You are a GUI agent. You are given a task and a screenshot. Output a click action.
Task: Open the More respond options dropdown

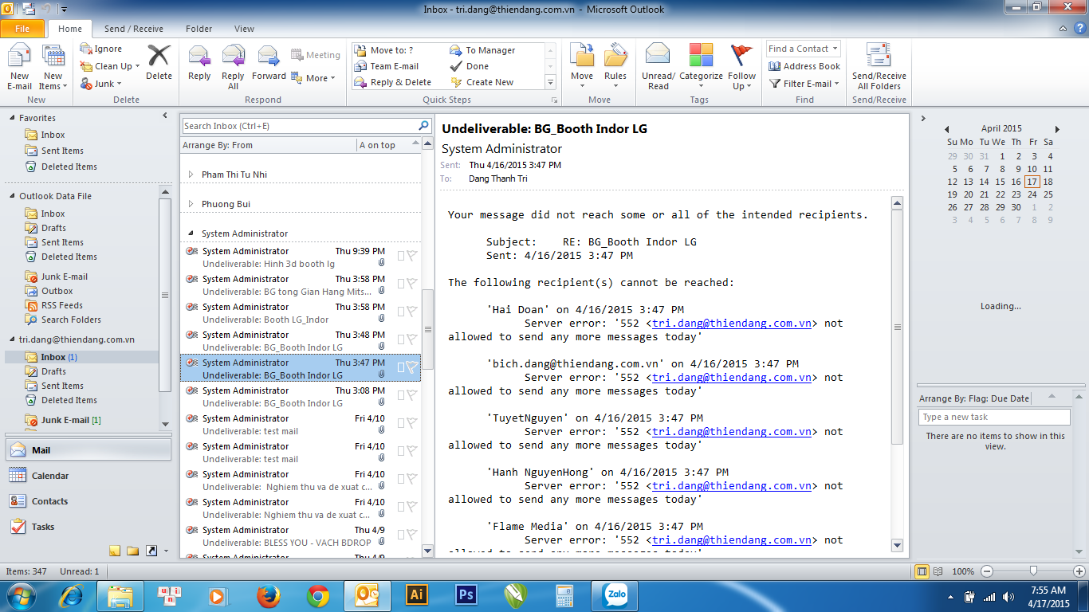[313, 78]
